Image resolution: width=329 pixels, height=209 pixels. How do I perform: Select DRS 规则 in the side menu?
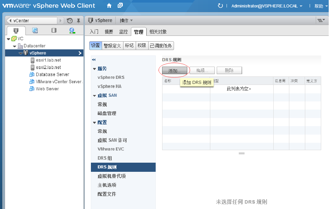pyautogui.click(x=123, y=167)
